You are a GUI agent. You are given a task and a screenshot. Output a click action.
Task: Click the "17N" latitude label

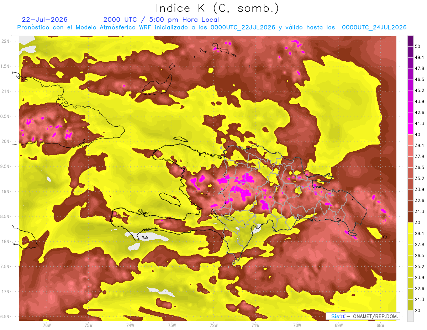(5, 292)
